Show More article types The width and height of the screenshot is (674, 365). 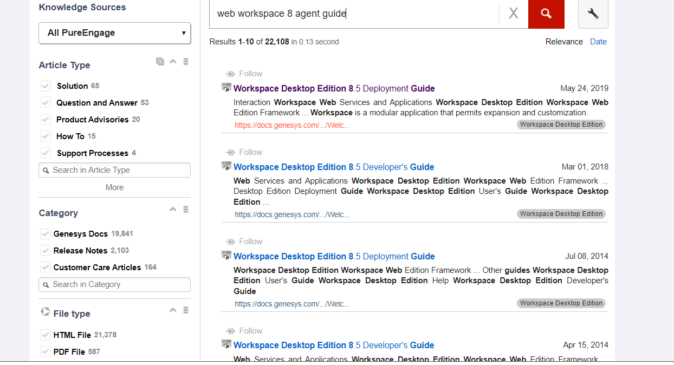(114, 187)
